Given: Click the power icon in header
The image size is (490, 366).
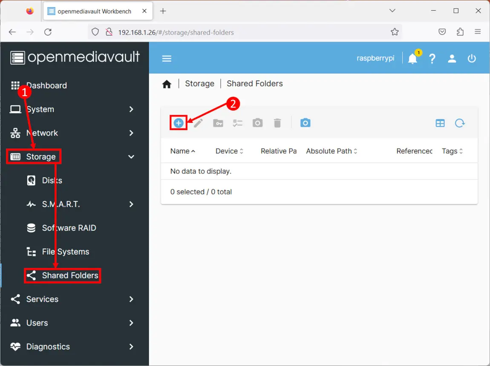Looking at the screenshot, I should [x=472, y=59].
